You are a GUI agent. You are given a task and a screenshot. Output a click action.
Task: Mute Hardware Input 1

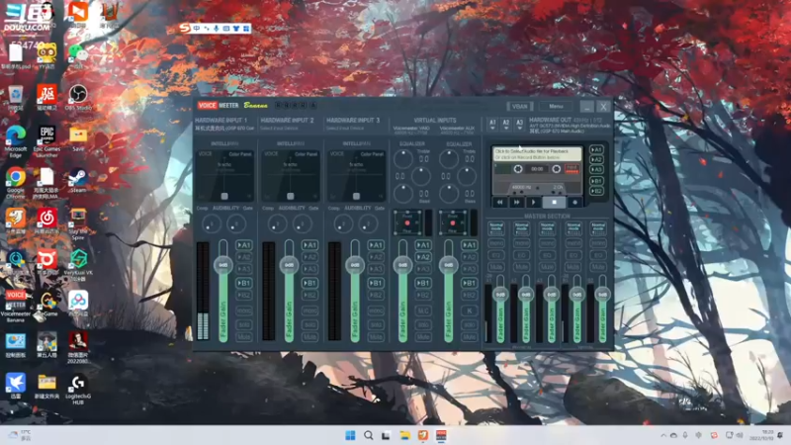coord(244,336)
